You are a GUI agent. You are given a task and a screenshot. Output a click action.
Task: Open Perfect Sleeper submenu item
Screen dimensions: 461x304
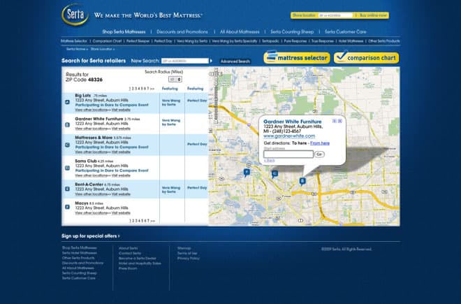138,41
